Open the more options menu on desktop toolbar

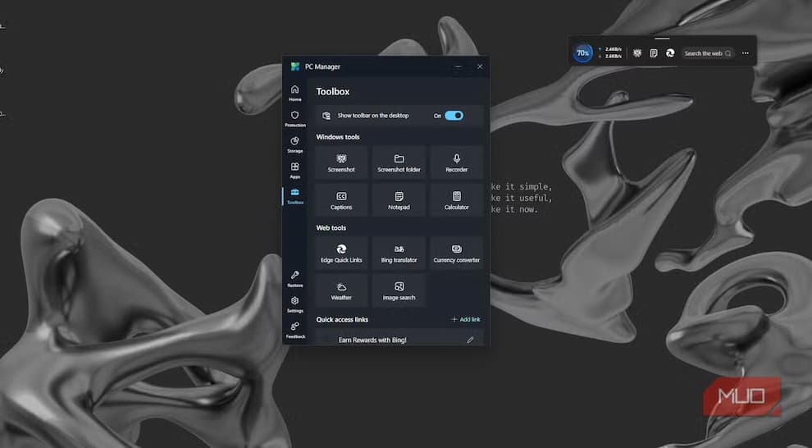coord(746,53)
